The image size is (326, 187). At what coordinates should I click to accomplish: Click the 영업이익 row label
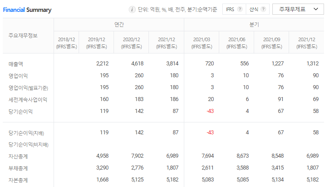tap(18, 76)
